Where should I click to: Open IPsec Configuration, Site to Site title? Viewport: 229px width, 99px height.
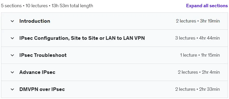82,38
